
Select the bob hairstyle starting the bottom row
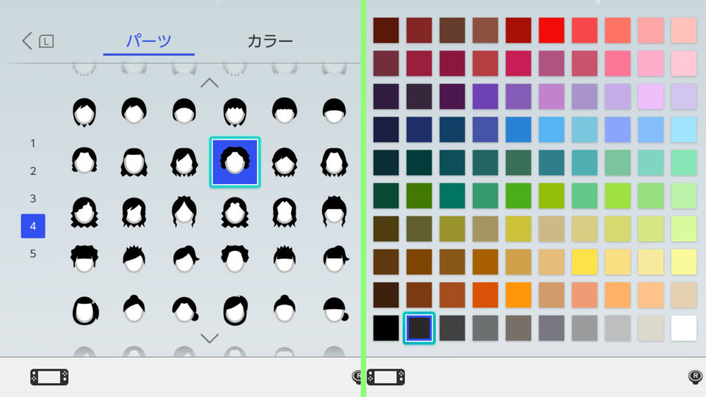(85, 311)
